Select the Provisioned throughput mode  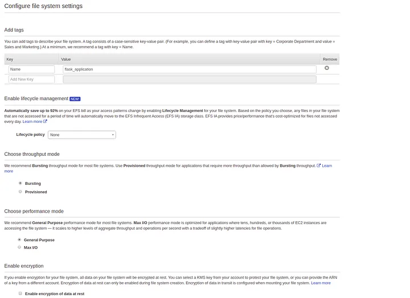pos(20,192)
